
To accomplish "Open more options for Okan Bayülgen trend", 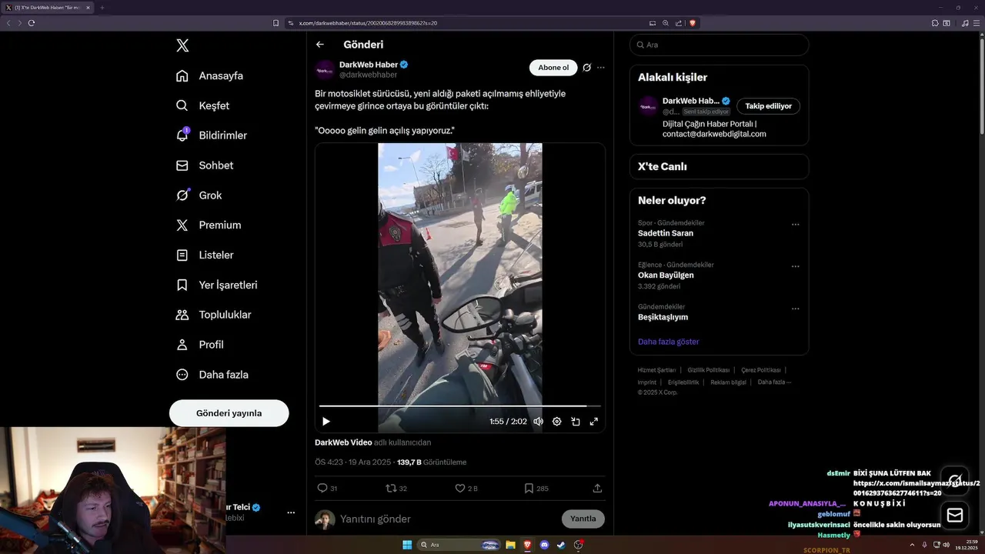I will [x=796, y=266].
